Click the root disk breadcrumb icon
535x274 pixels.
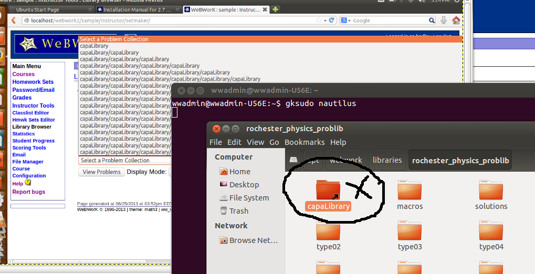293,160
